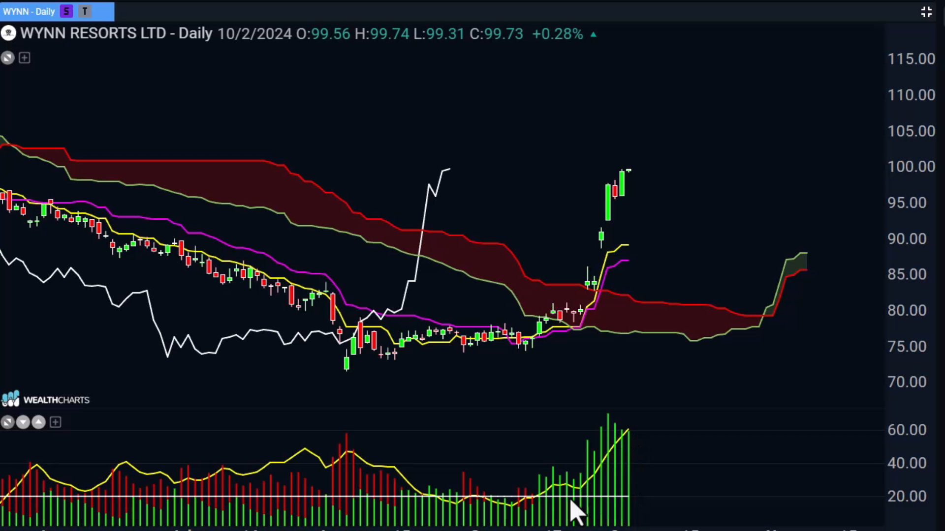Click the gray T badge on tab
Image resolution: width=945 pixels, height=531 pixels.
click(x=85, y=11)
